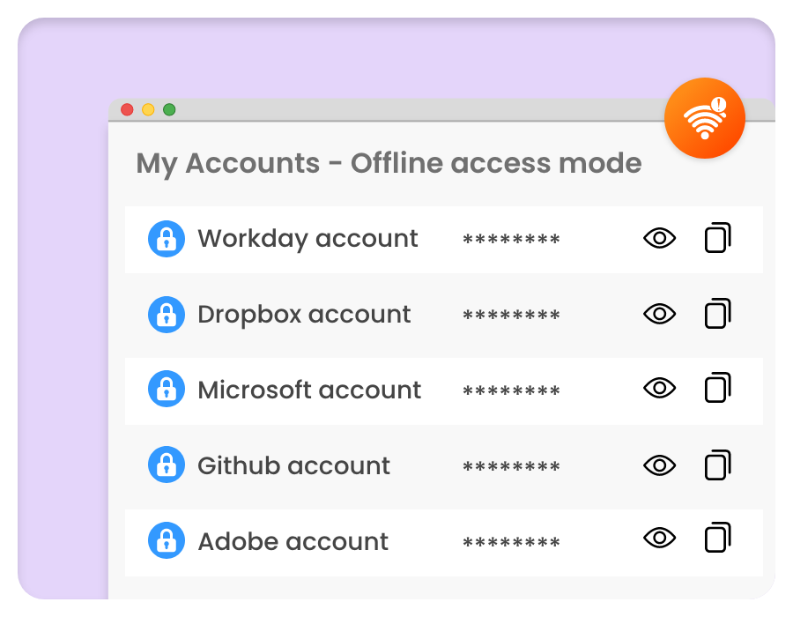Click the My Accounts offline mode heading
This screenshot has height=617, width=793.
(389, 163)
